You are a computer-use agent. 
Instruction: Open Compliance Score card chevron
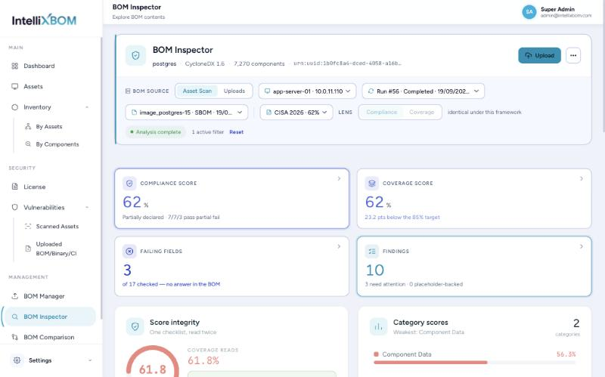(339, 178)
